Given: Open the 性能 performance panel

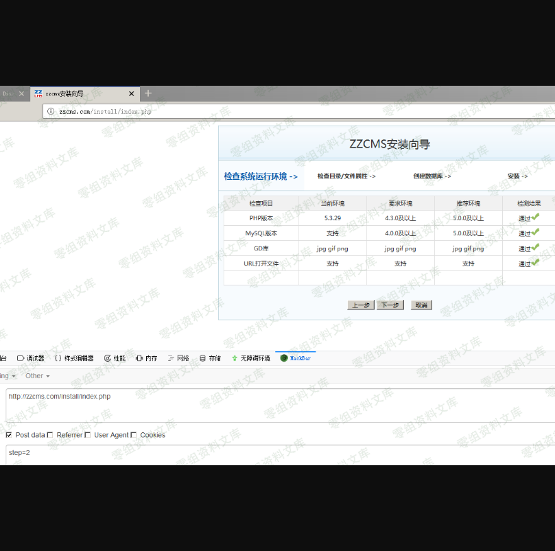Looking at the screenshot, I should [x=115, y=358].
